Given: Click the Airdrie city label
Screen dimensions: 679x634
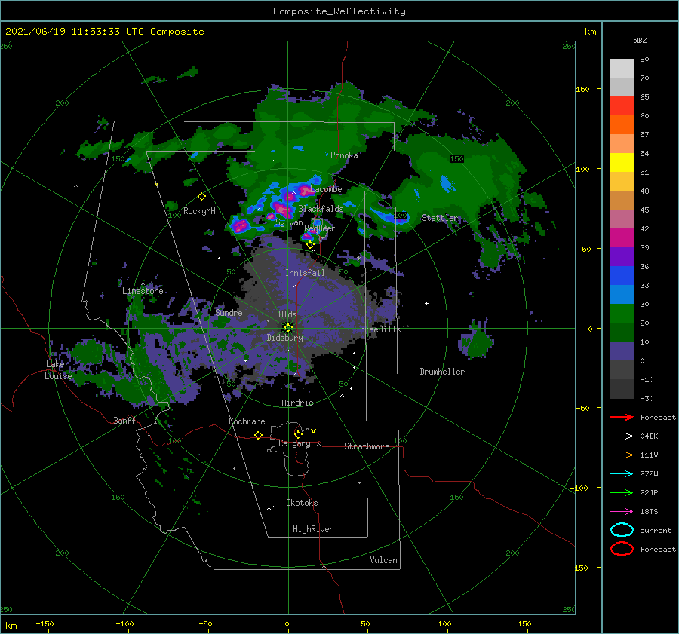Looking at the screenshot, I should [x=297, y=403].
